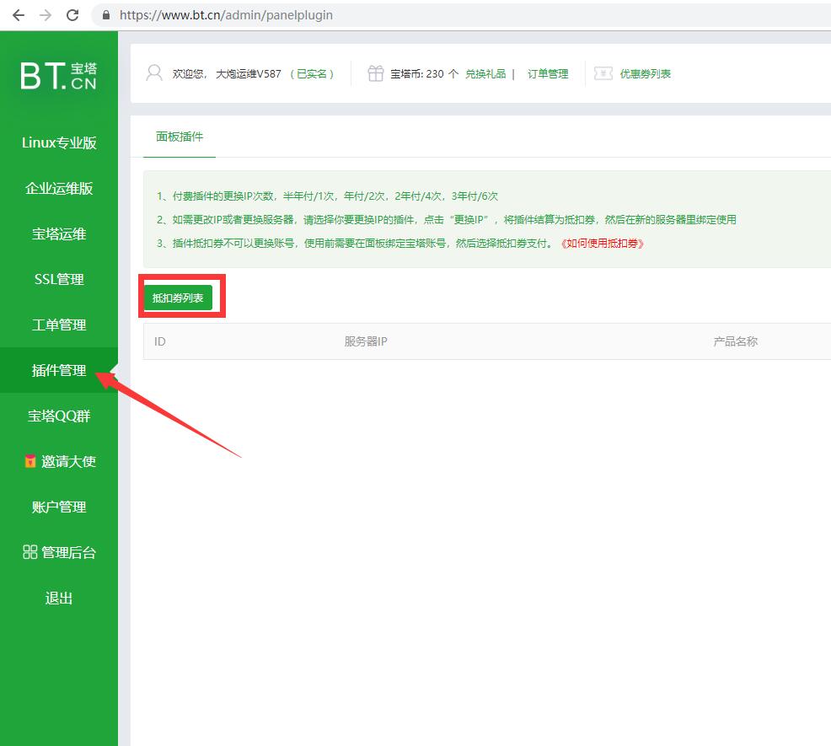Click the gift box icon
The width and height of the screenshot is (831, 746).
point(376,73)
